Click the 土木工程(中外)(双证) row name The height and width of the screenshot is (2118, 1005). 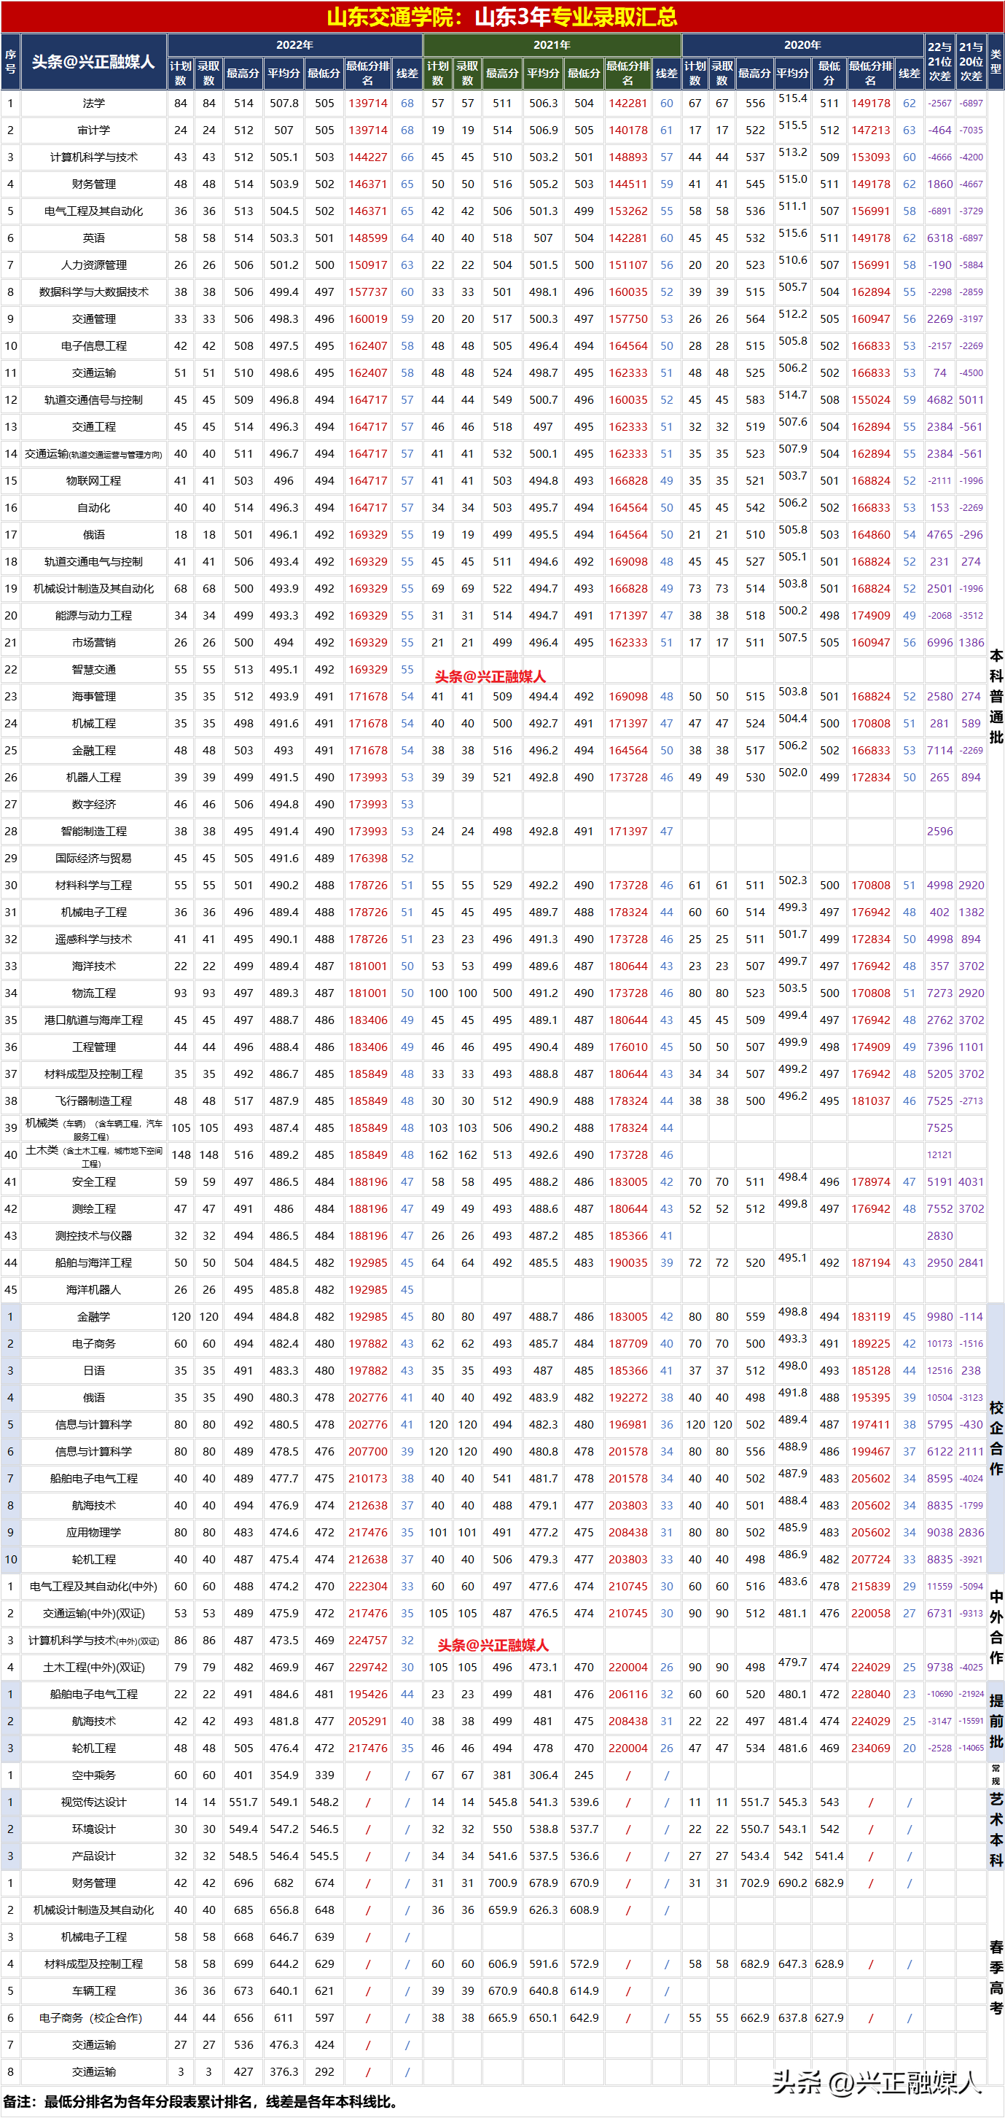tap(94, 1668)
